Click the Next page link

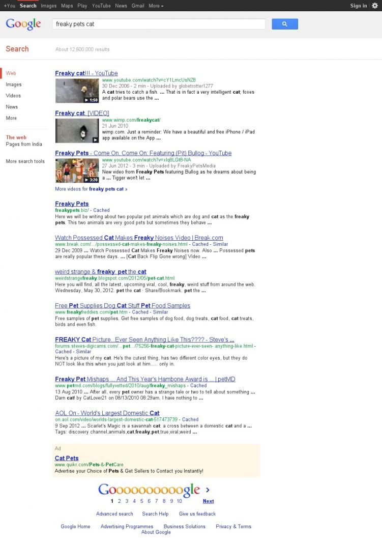coord(208,501)
